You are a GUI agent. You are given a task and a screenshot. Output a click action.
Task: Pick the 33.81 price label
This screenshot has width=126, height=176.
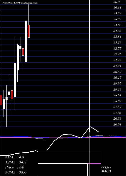point(117,37)
